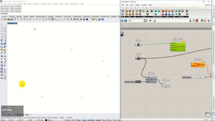Viewport: 215px width, 121px height.
Task: Select the Pan hand tool in Rhino toolbar
Action: tap(31, 19)
